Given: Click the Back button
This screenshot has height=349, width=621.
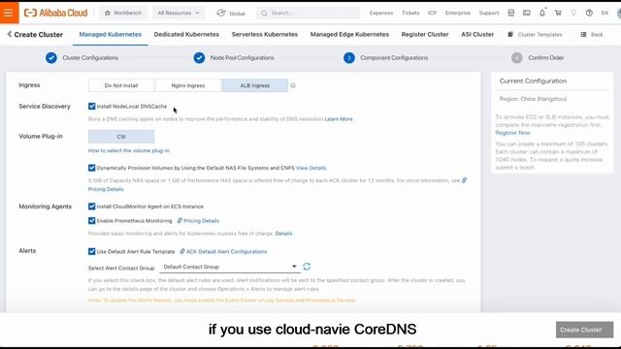Looking at the screenshot, I should pyautogui.click(x=592, y=35).
